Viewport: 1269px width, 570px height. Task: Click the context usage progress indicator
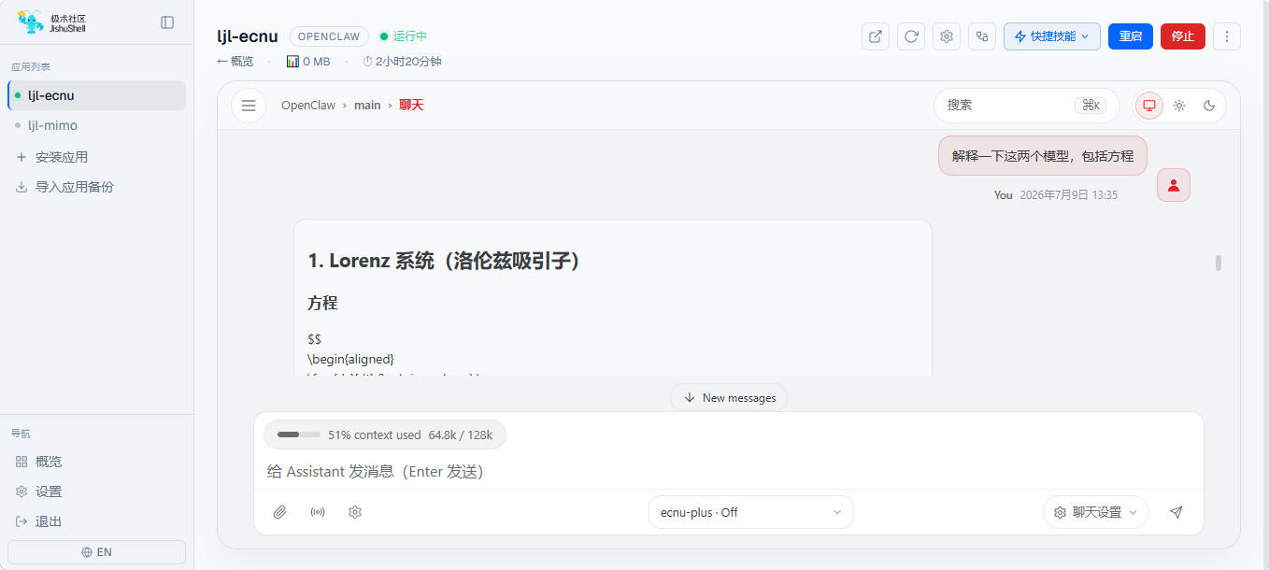[385, 435]
